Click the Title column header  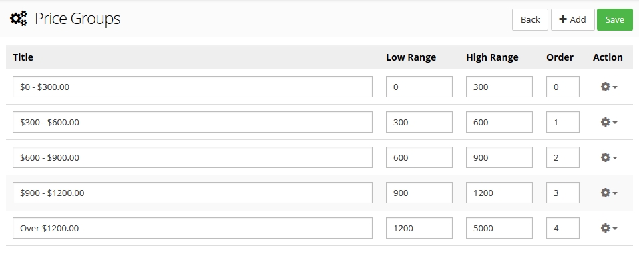pyautogui.click(x=23, y=57)
